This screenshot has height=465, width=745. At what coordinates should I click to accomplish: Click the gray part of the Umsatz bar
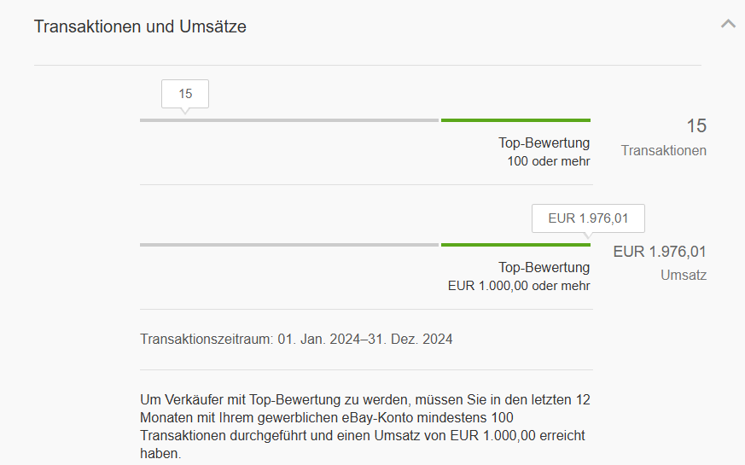tap(288, 245)
